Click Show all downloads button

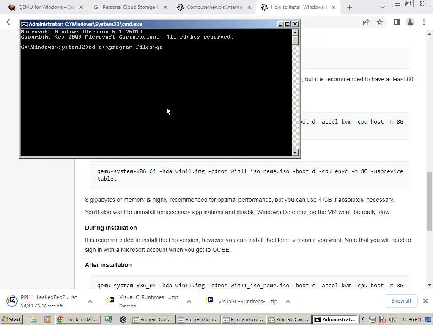click(401, 301)
